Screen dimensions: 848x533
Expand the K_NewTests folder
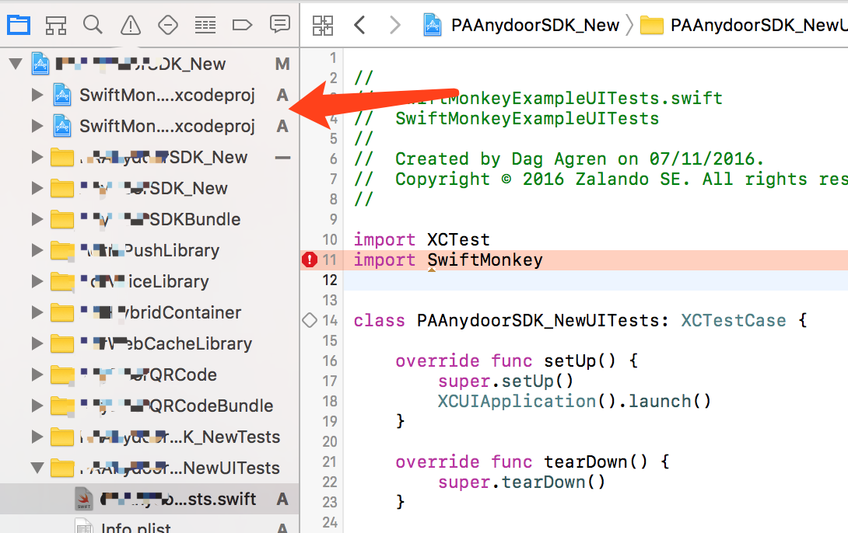[x=37, y=437]
